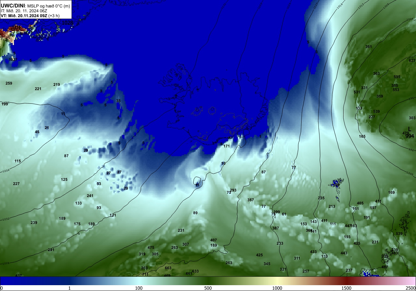Click the 237 height value
416x291 pixels.
349,270
